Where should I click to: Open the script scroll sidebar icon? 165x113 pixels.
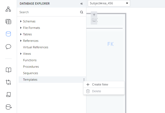[8, 94]
